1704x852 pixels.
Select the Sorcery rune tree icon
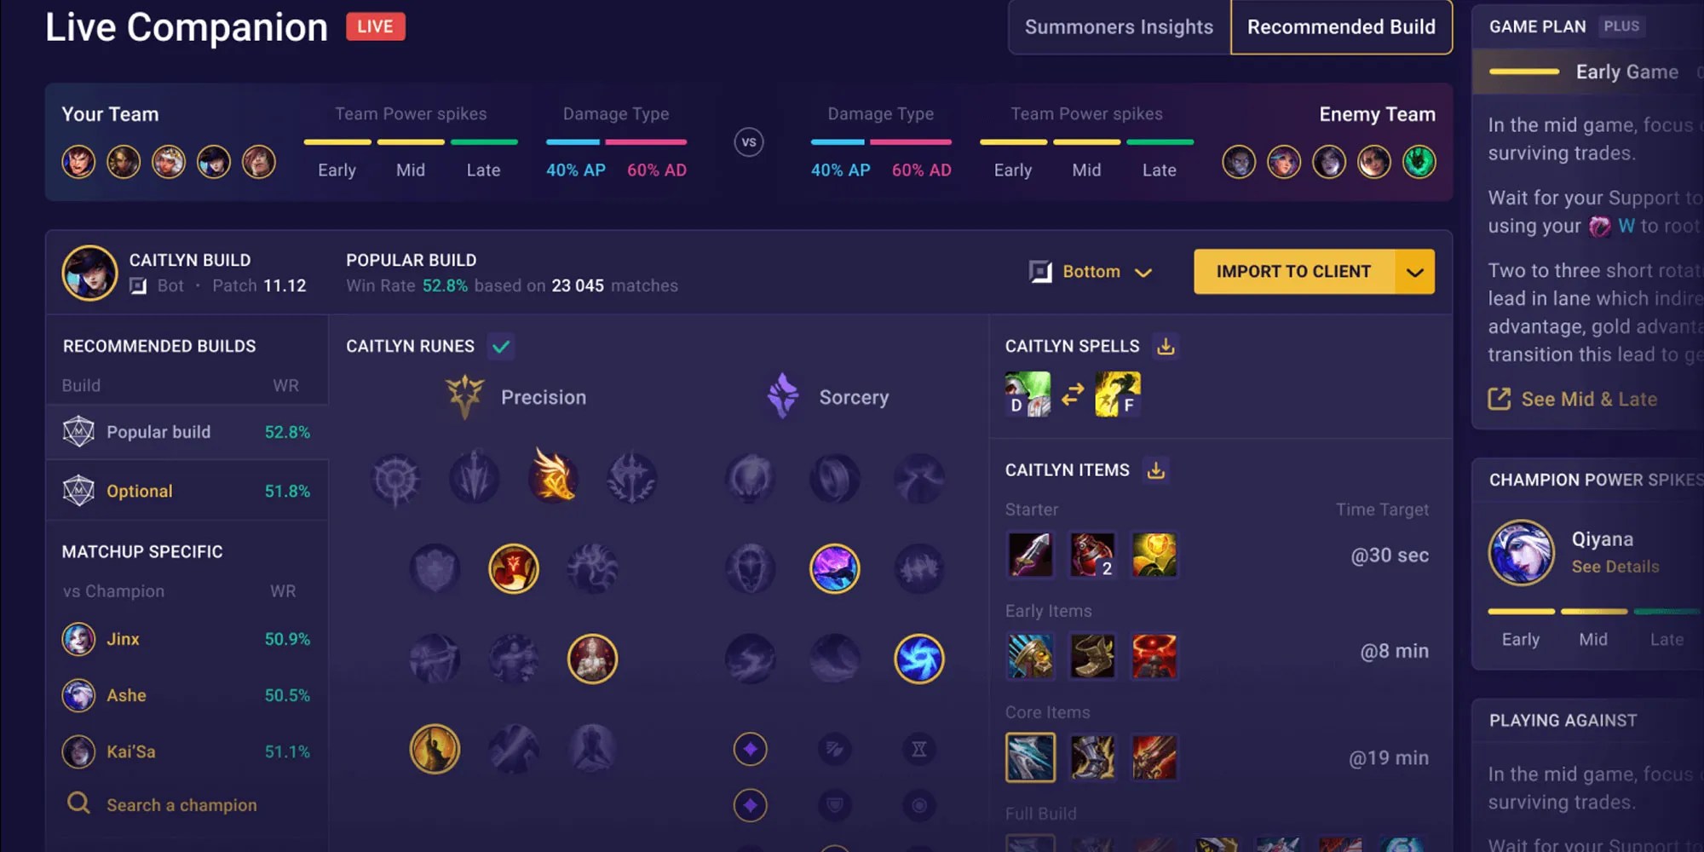tap(782, 396)
